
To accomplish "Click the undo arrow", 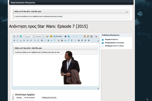I will click(73, 36).
